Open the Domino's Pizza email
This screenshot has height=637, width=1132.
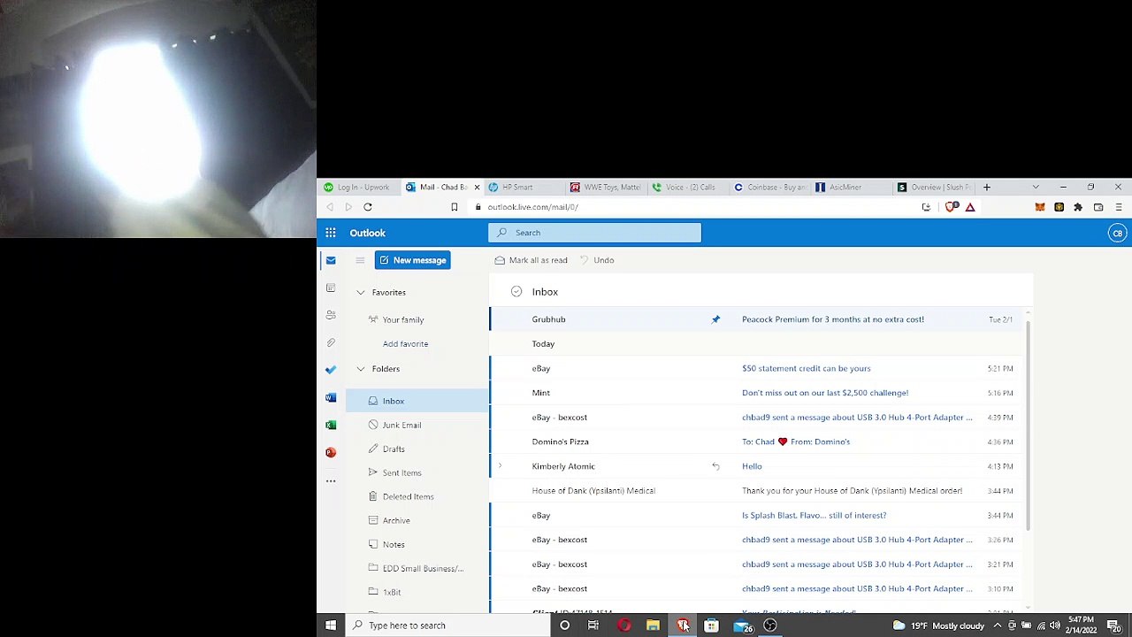758,441
